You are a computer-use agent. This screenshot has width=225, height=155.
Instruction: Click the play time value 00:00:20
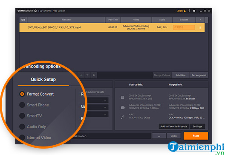pos(112,27)
